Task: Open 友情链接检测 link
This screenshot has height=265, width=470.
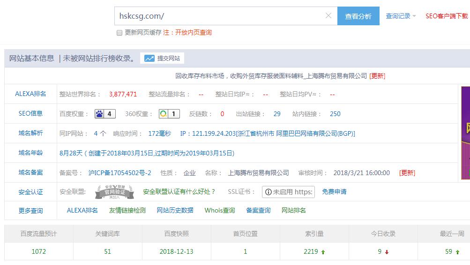Action: click(127, 211)
